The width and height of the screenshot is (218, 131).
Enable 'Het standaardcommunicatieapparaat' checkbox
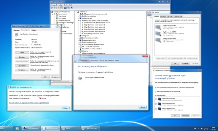pos(156,92)
